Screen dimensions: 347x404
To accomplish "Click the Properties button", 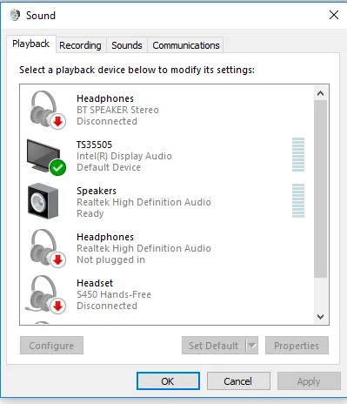I will coord(297,346).
